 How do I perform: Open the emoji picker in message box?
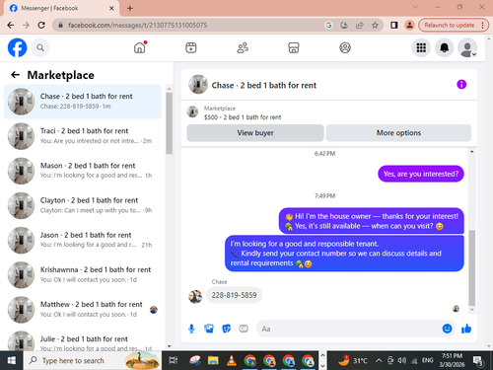coord(447,329)
